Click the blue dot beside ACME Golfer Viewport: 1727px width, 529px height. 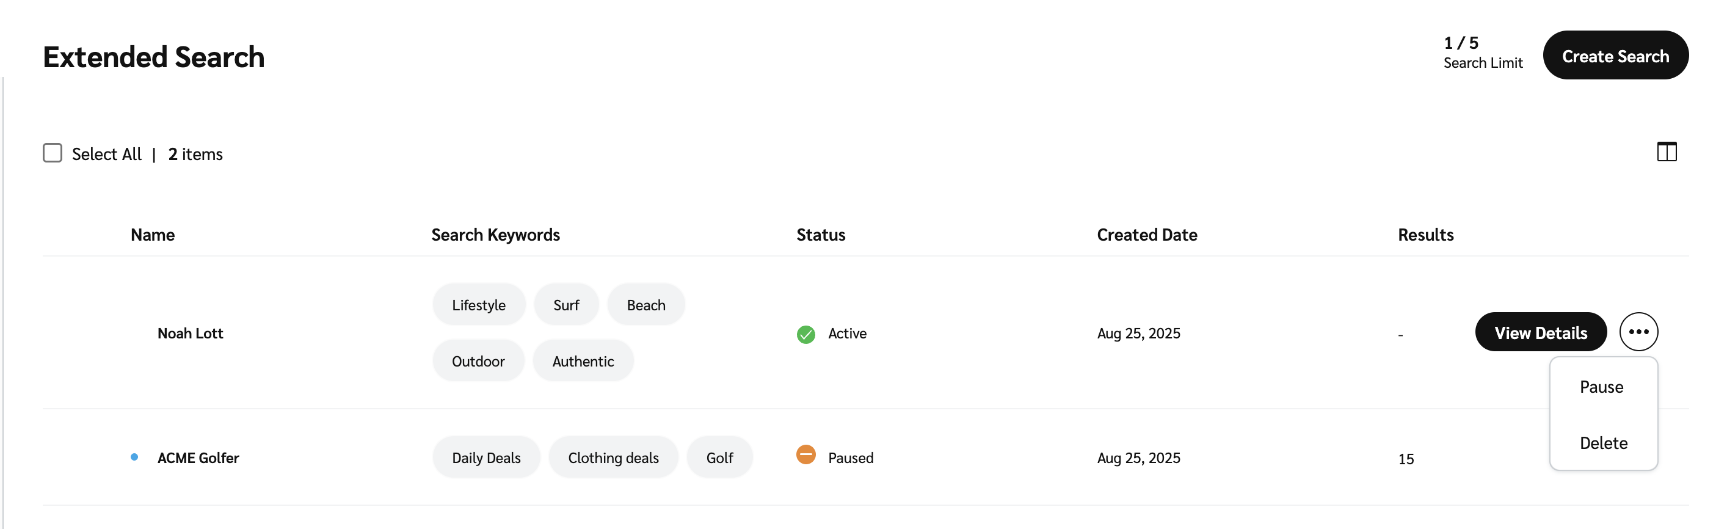pos(134,458)
